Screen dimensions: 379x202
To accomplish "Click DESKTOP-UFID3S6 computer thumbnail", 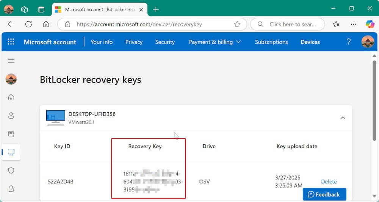I will point(56,117).
